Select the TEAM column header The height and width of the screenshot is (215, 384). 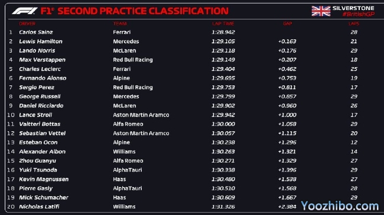point(120,24)
